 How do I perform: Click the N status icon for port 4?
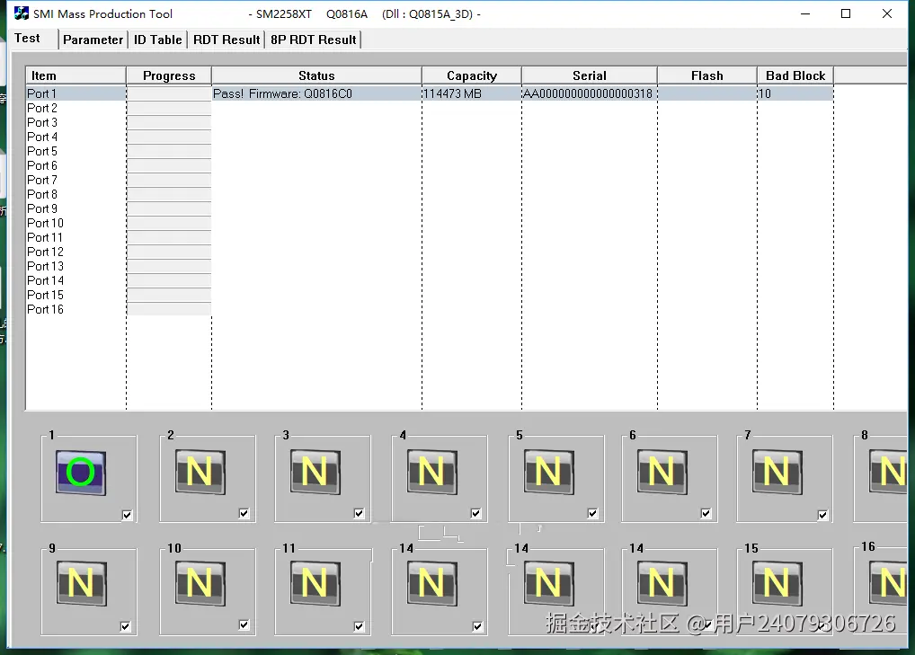(431, 472)
